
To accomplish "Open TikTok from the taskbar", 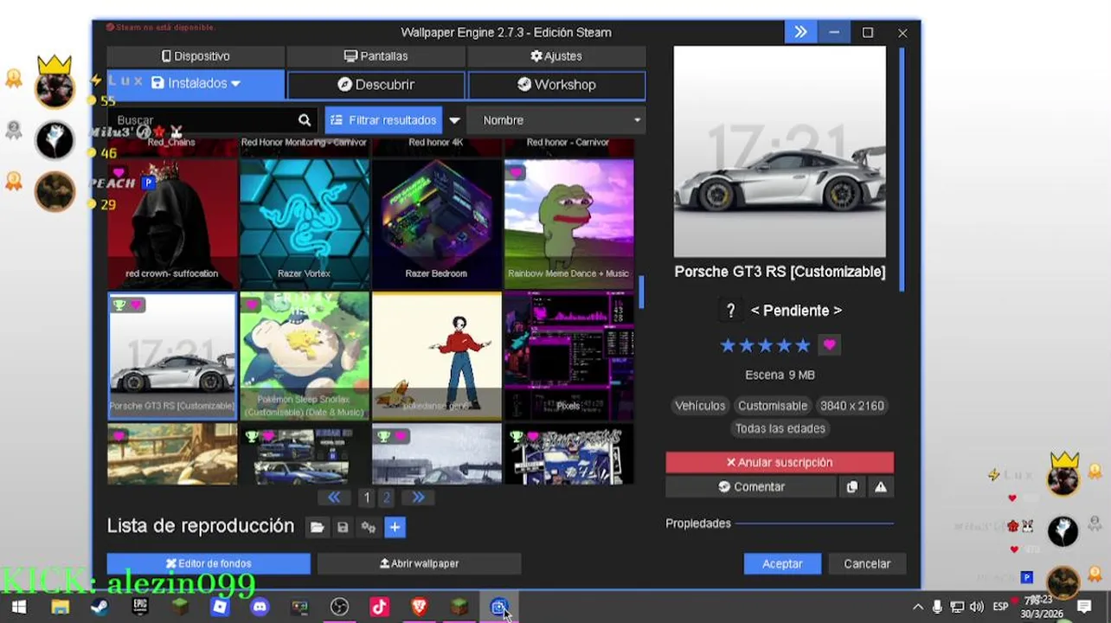I will (x=379, y=607).
